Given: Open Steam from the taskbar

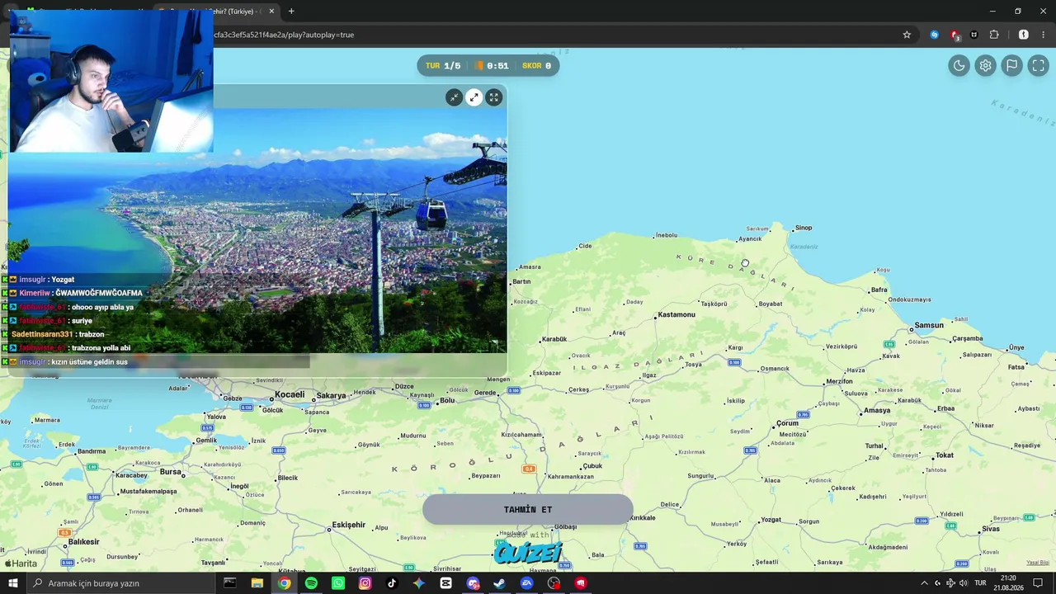Looking at the screenshot, I should 499,583.
